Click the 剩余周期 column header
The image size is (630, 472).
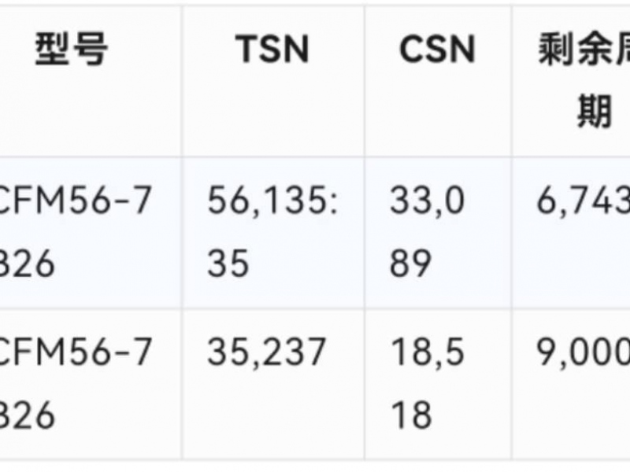point(584,80)
